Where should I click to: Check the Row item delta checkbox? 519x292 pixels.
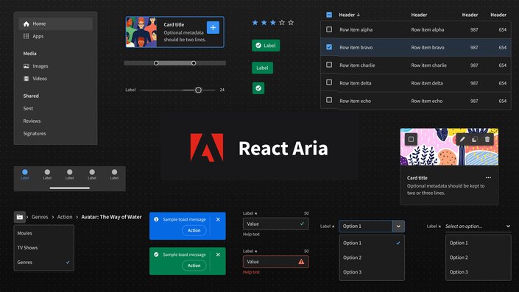click(329, 82)
